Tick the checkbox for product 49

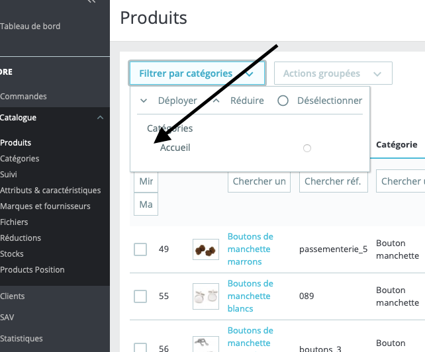tap(140, 249)
